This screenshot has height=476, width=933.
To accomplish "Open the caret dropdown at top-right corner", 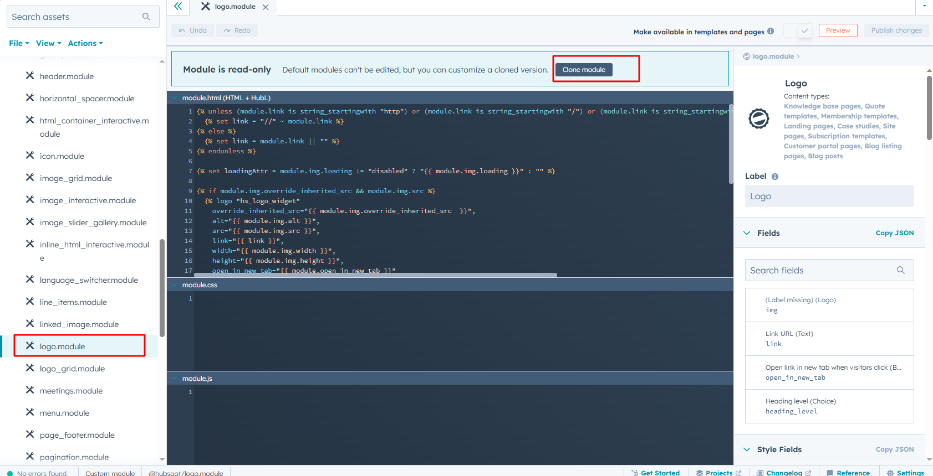I will coord(925,6).
